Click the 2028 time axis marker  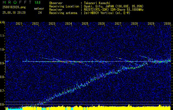click(x=134, y=24)
